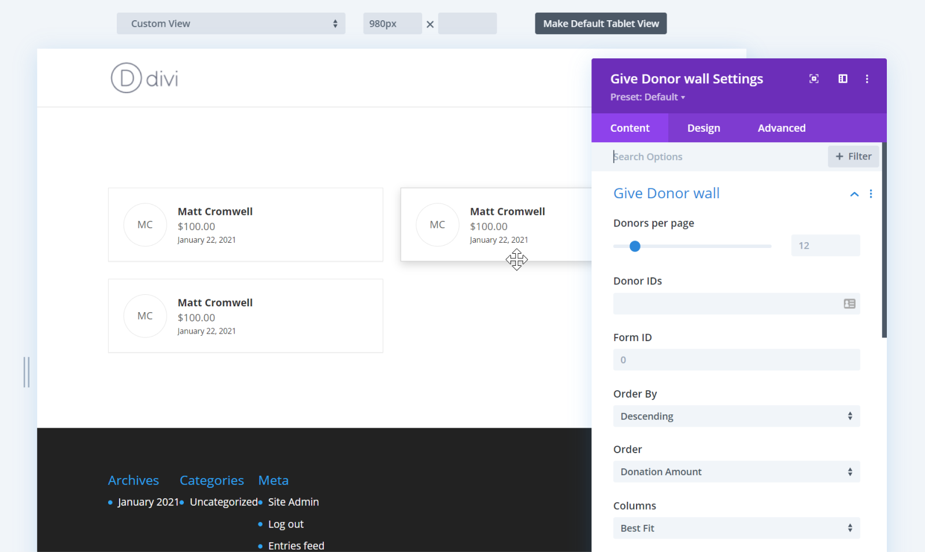Click the Entries feed link
Screen dimensions: 925x552
(296, 546)
